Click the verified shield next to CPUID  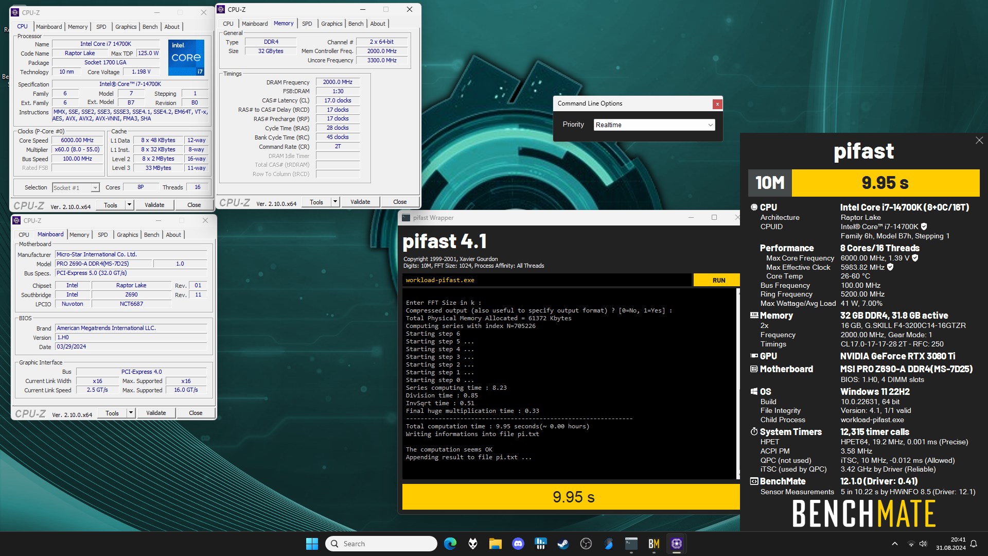coord(924,227)
